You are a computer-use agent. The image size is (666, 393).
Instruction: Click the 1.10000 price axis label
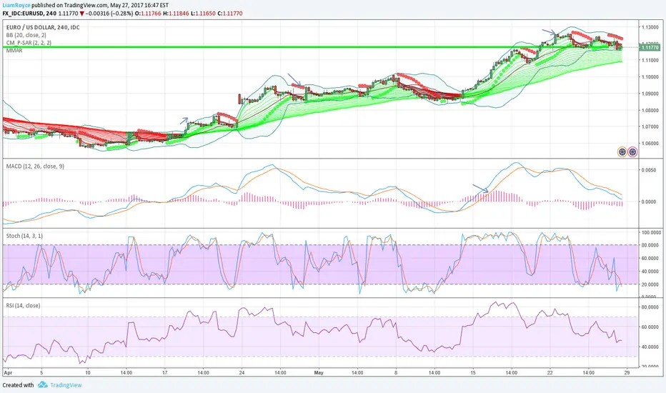(x=650, y=77)
